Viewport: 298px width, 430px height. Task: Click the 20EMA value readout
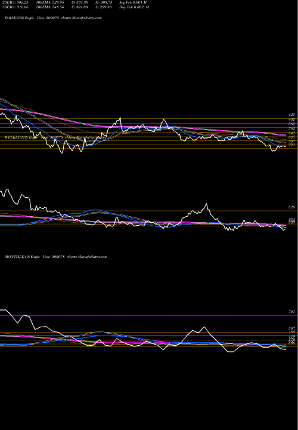[16, 2]
